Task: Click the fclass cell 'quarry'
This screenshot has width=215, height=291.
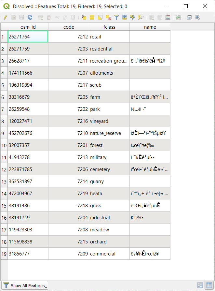Action: pos(109,182)
